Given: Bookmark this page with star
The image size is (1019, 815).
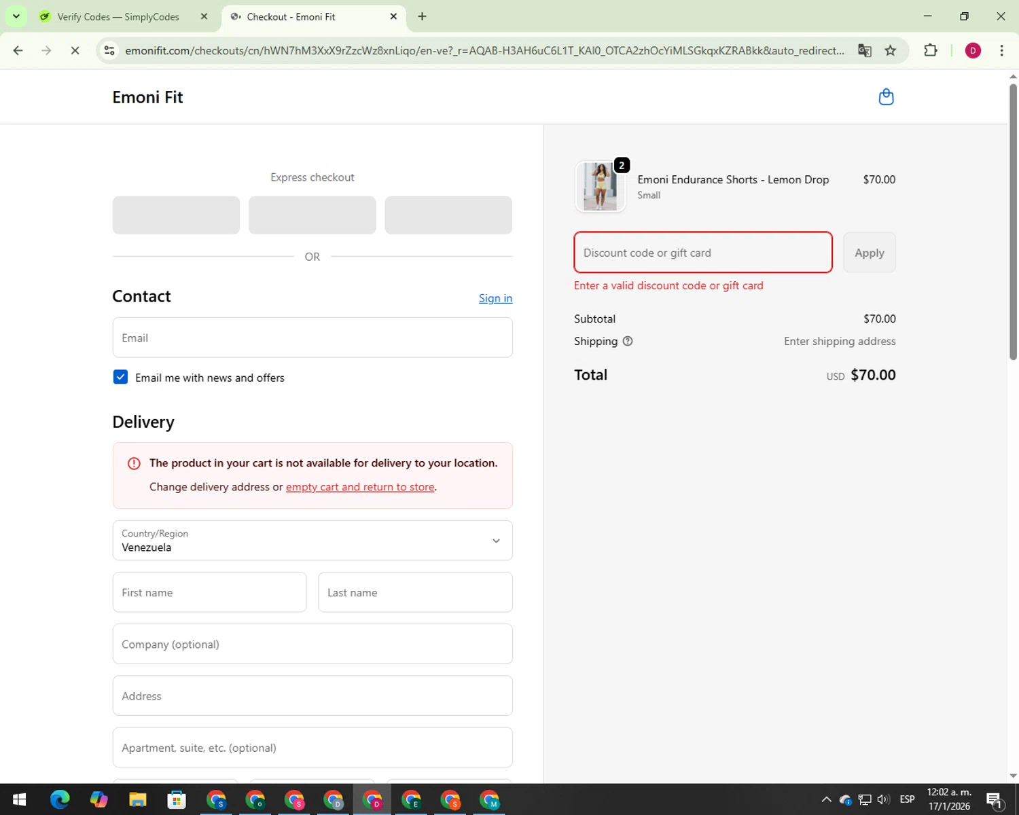Looking at the screenshot, I should click(891, 50).
